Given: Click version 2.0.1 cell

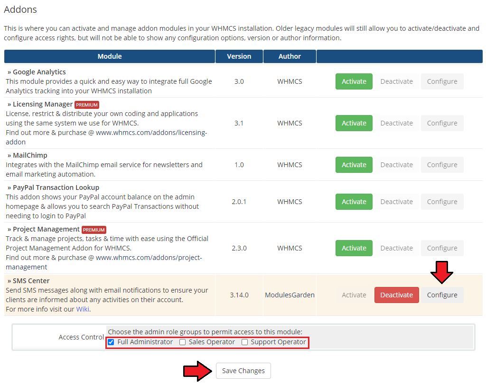Looking at the screenshot, I should point(239,202).
